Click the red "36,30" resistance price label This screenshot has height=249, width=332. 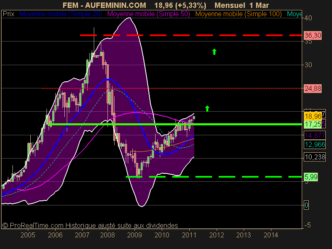(x=313, y=35)
